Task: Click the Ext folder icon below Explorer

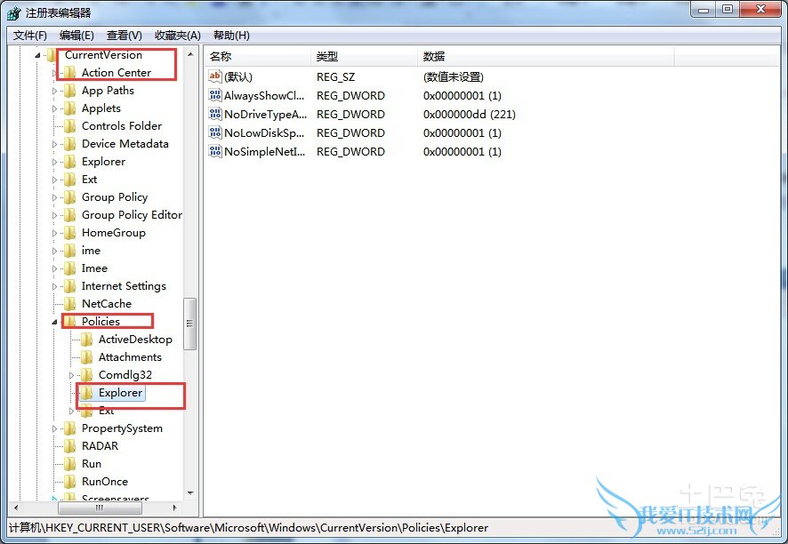Action: tap(70, 180)
